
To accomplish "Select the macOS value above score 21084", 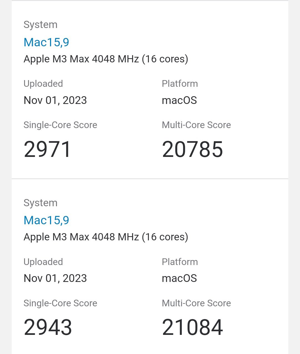I will (179, 278).
